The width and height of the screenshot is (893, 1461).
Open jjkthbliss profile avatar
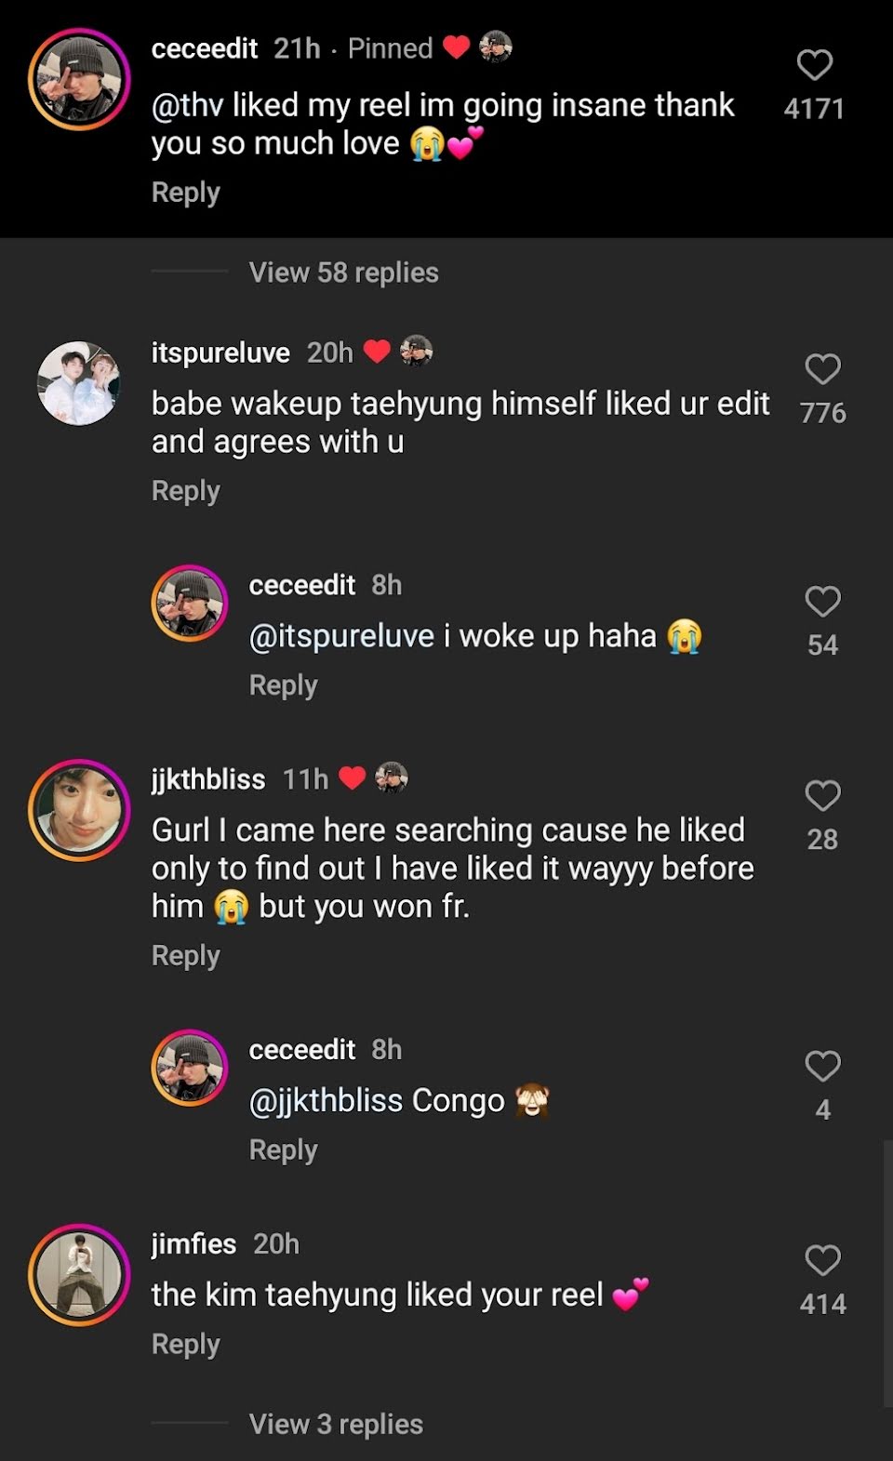79,809
